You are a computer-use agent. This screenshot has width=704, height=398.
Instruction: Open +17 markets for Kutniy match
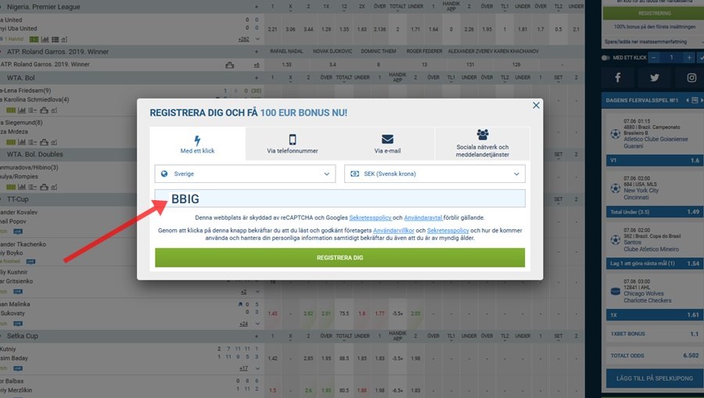pos(244,368)
